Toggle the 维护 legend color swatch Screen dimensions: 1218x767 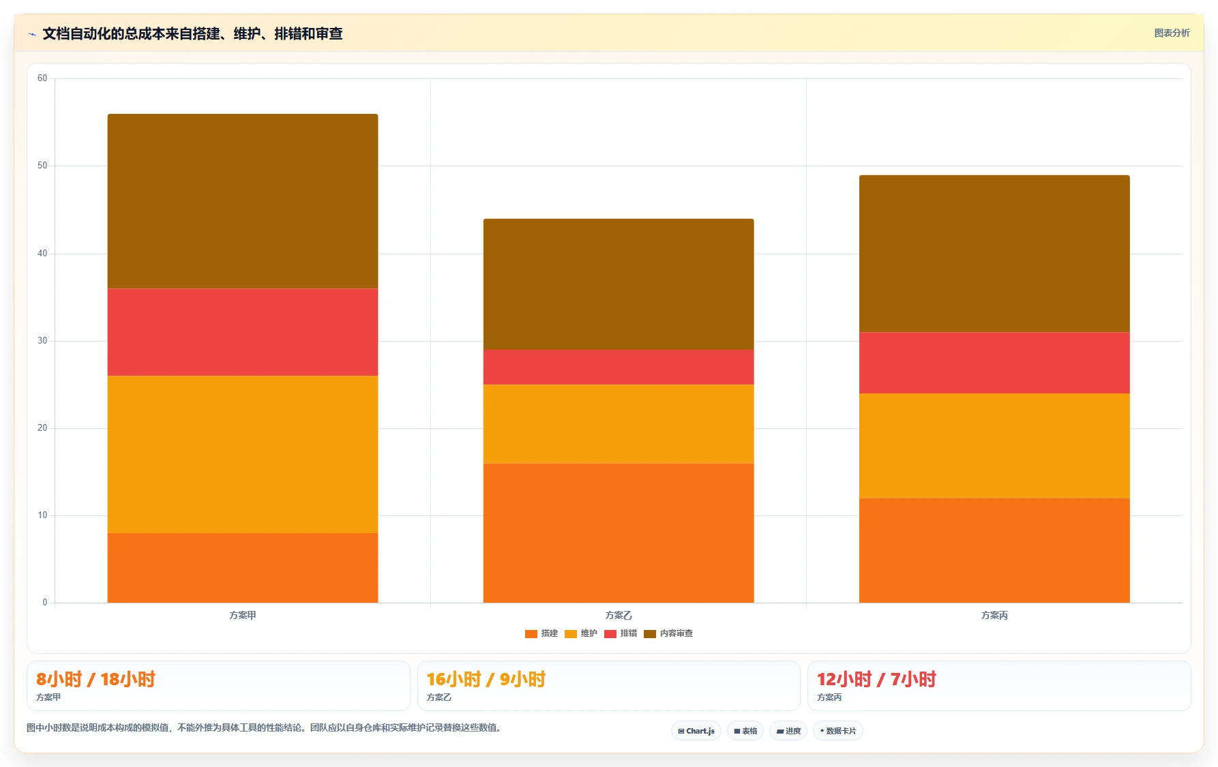571,634
